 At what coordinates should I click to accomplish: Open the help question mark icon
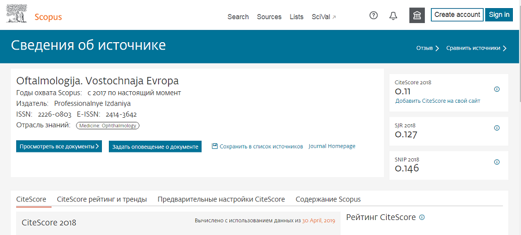tap(374, 15)
